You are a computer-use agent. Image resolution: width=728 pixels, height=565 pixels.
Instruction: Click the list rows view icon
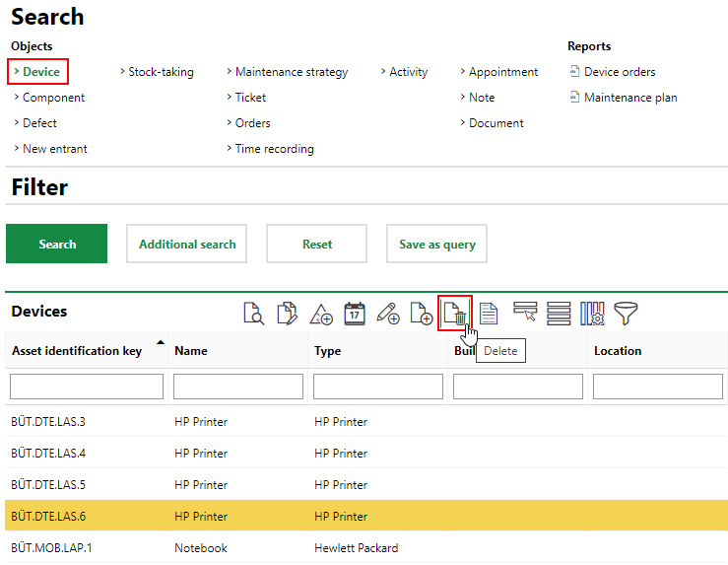click(558, 314)
